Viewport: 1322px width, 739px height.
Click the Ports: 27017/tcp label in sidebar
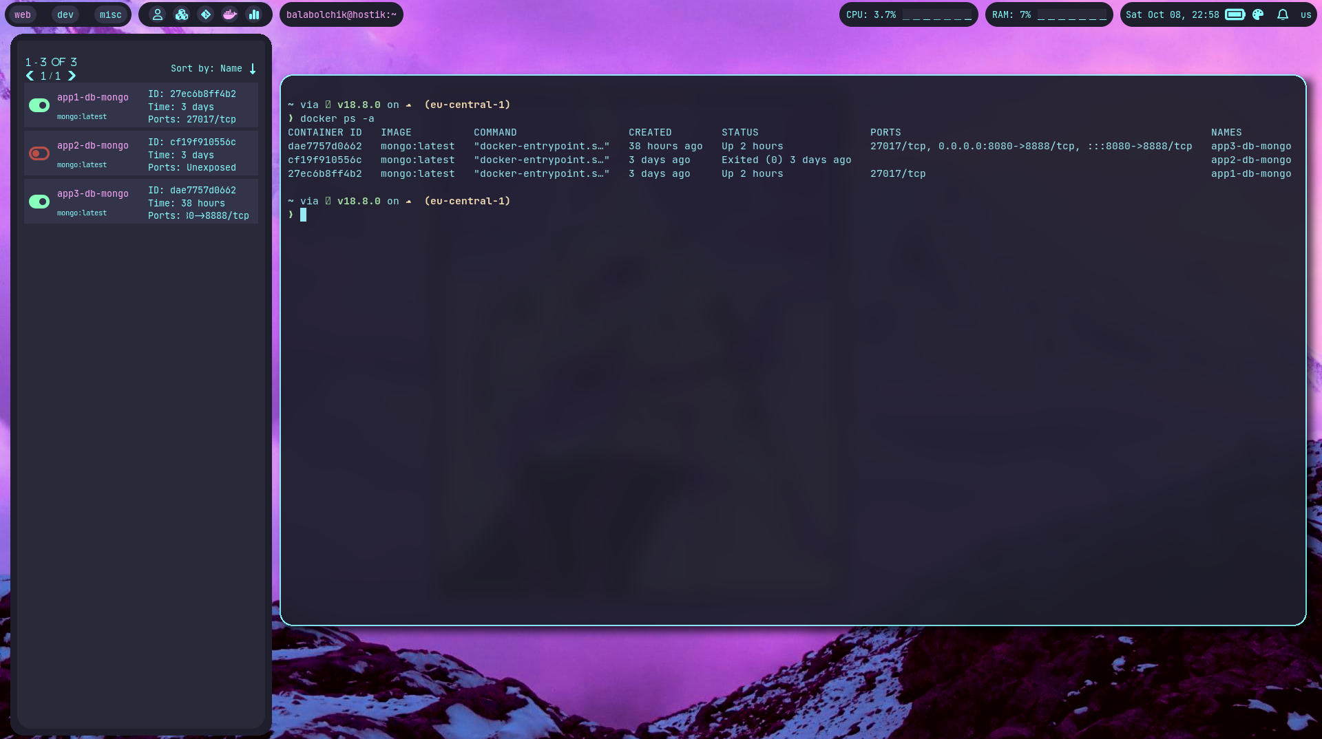[x=192, y=120]
